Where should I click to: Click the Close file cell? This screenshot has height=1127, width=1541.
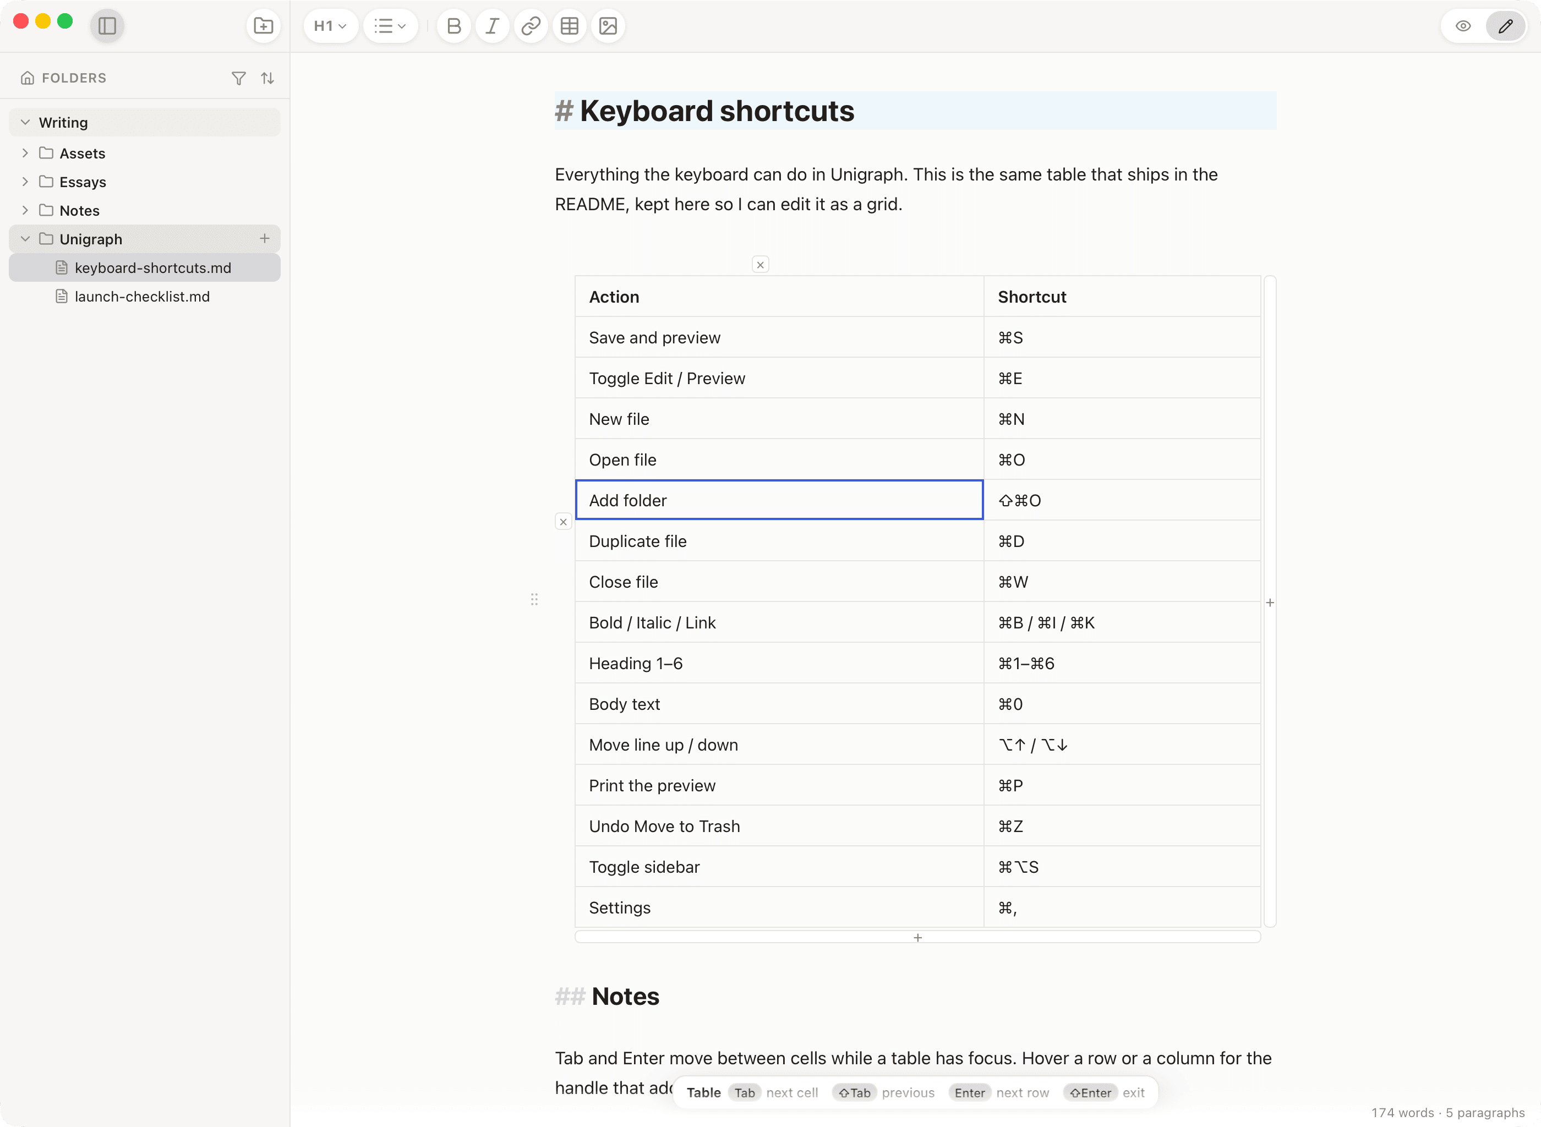pos(780,582)
